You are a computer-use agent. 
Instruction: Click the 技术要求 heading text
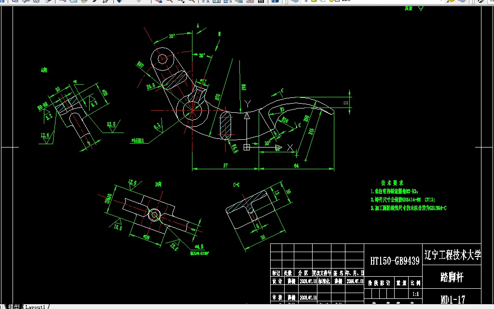[x=392, y=183]
